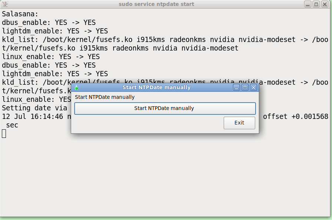Click the wide Start NTPDate manually button
This screenshot has width=332, height=220.
tap(165, 109)
